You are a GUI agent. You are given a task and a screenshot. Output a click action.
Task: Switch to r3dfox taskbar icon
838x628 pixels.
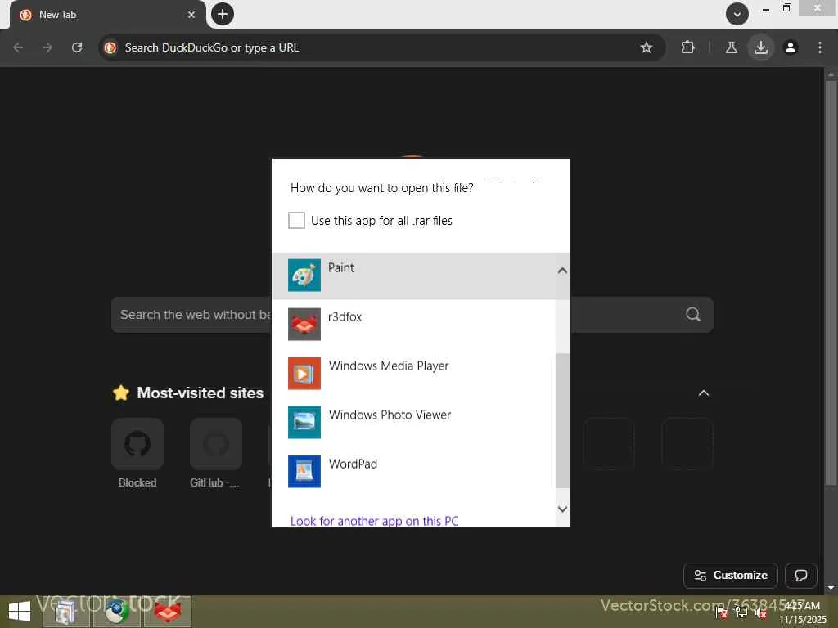click(168, 612)
